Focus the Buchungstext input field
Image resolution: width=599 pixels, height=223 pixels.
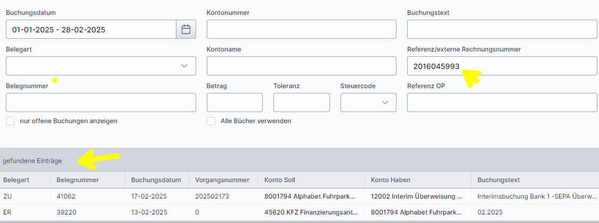(x=501, y=30)
